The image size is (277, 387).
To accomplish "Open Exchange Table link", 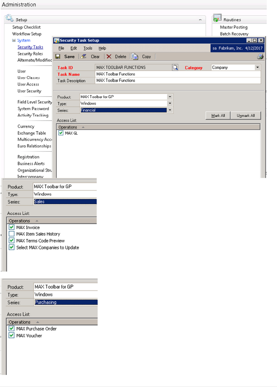I will pyautogui.click(x=32, y=133).
